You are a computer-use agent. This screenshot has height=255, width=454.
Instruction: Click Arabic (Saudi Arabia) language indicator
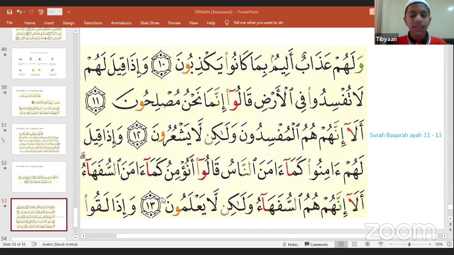click(60, 244)
